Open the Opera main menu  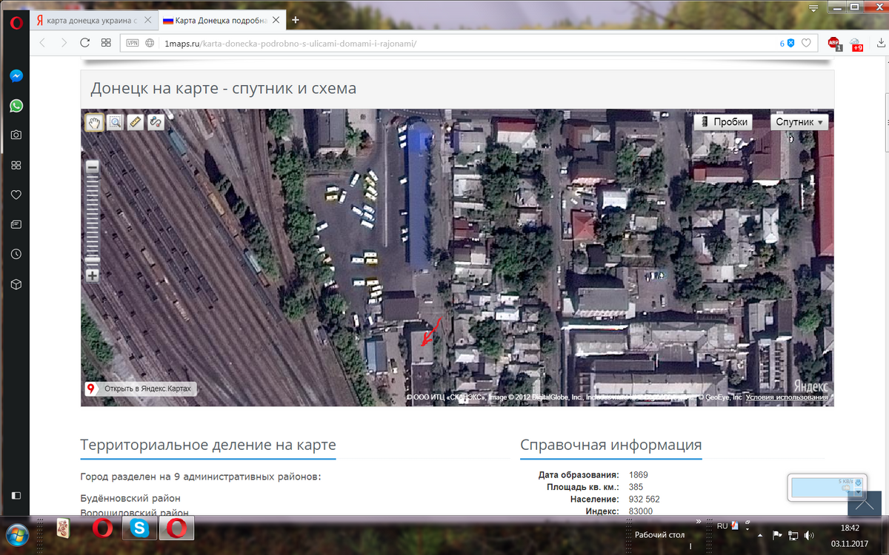tap(16, 21)
